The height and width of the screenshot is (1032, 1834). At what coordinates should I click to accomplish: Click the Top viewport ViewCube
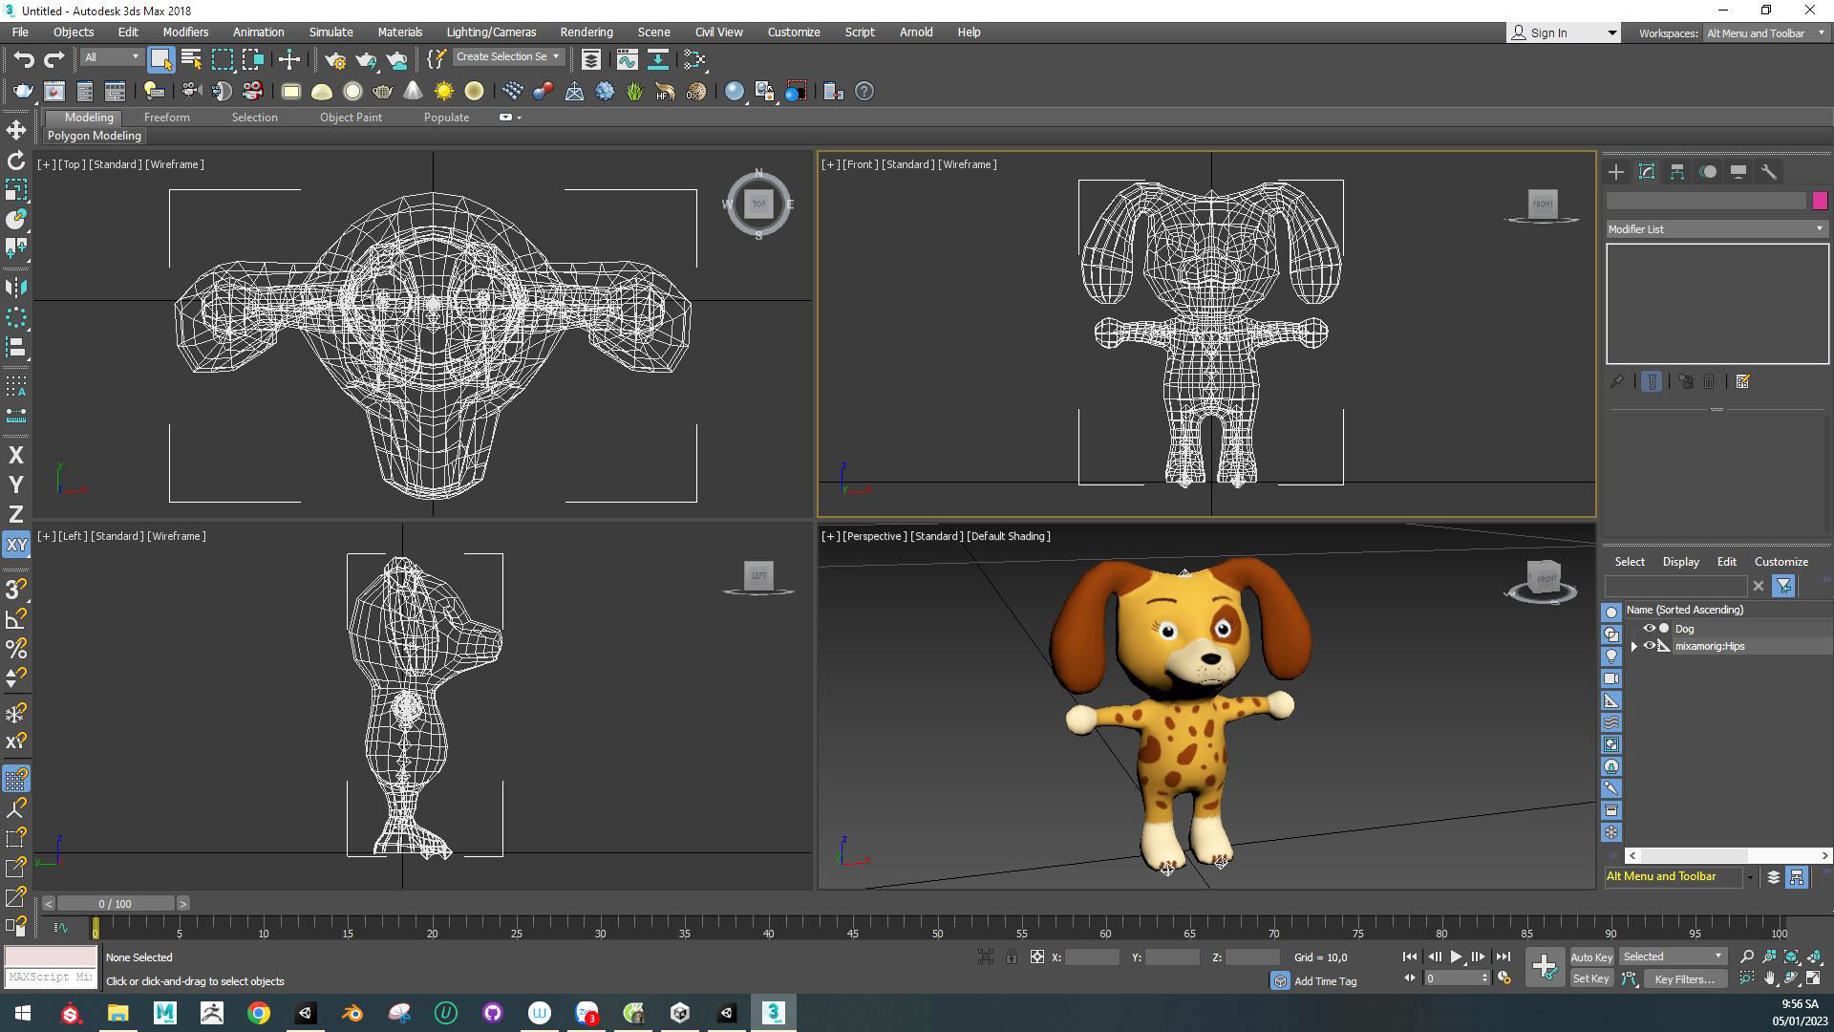[x=758, y=204]
